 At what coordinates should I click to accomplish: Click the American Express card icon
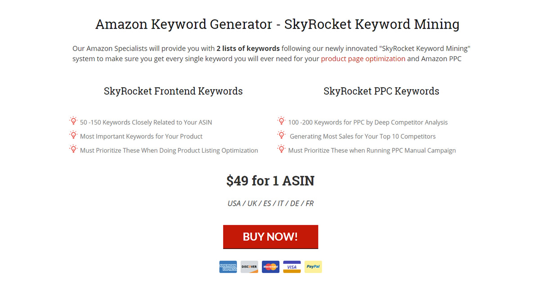[x=228, y=267]
